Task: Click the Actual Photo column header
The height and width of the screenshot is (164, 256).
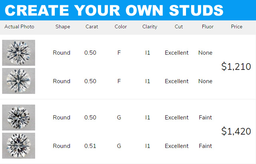Action: (19, 27)
